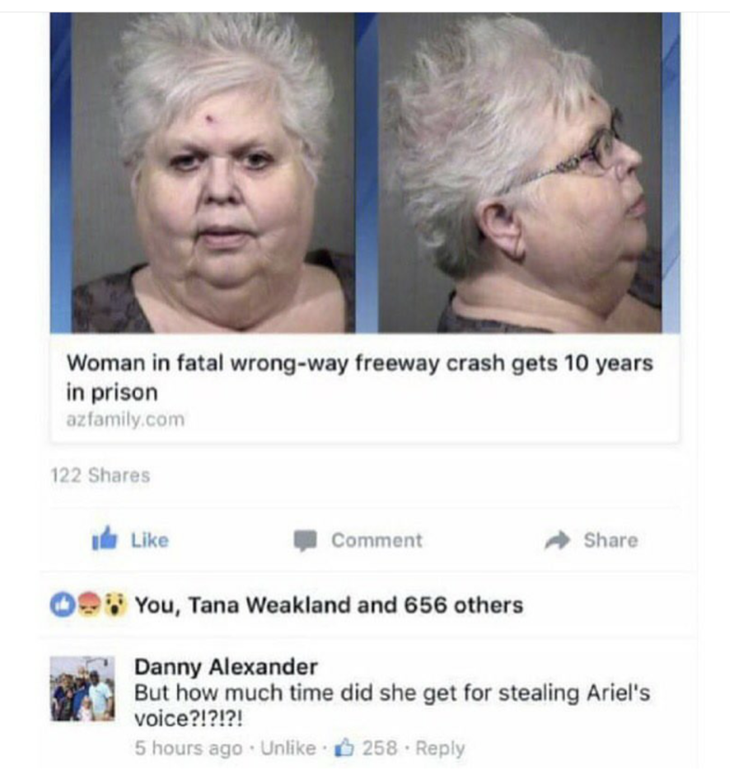Open Danny Alexander's profile picture
The width and height of the screenshot is (730, 779).
click(x=82, y=688)
